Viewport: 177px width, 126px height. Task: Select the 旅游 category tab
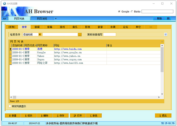100,27
